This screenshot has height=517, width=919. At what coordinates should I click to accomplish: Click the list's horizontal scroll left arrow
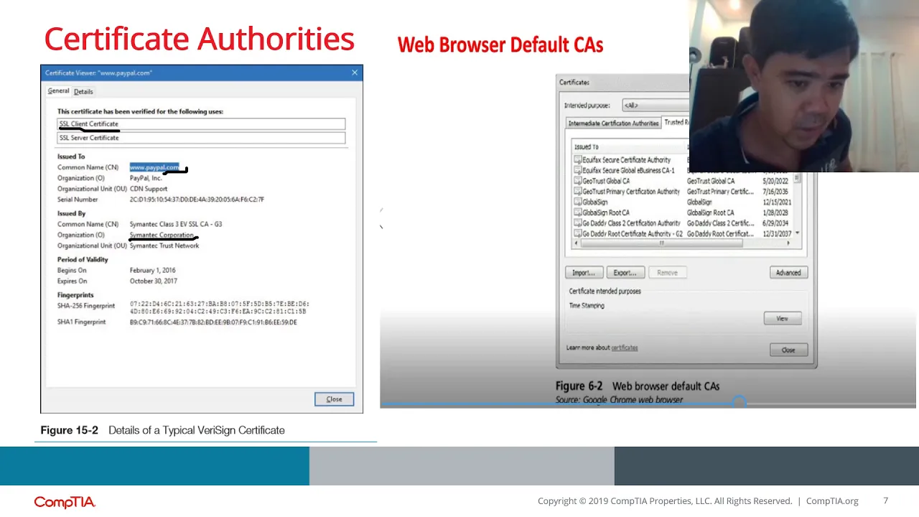(x=575, y=243)
